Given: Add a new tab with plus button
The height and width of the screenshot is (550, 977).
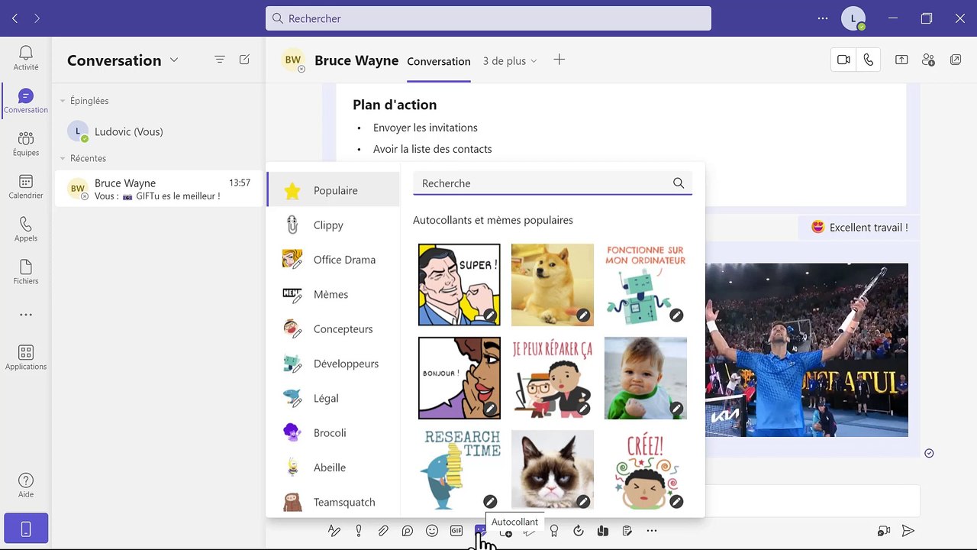Looking at the screenshot, I should (x=559, y=60).
